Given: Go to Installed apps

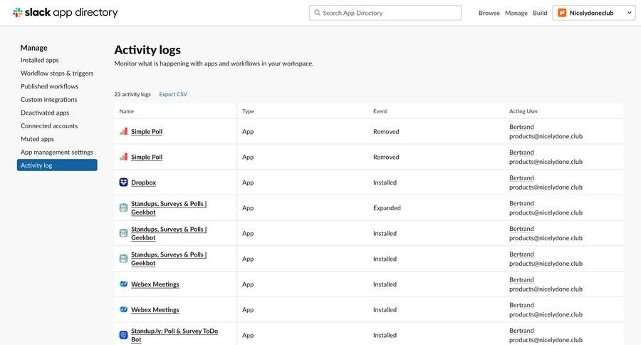Looking at the screenshot, I should pyautogui.click(x=40, y=60).
